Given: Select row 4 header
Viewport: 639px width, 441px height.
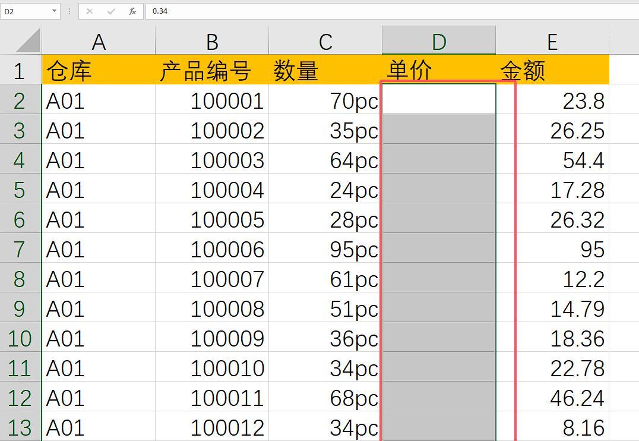Looking at the screenshot, I should [20, 159].
